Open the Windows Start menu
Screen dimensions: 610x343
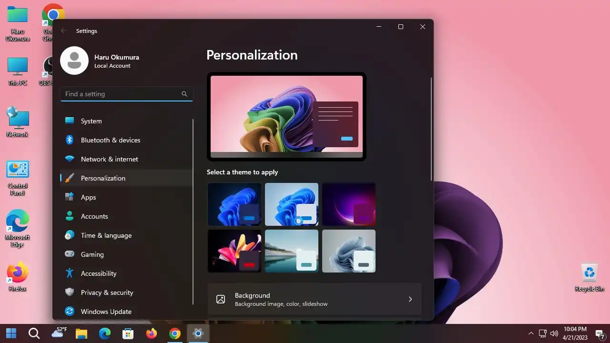(x=11, y=333)
